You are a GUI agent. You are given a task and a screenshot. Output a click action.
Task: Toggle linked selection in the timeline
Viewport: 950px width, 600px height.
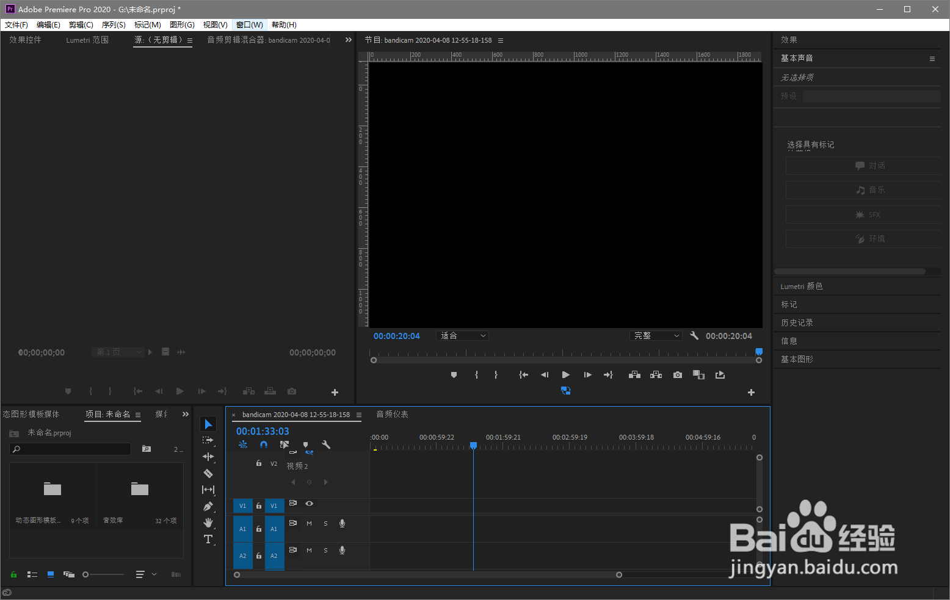(x=285, y=445)
